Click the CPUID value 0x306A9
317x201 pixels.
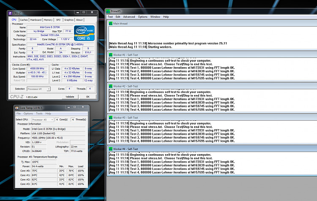pyautogui.click(x=38, y=151)
